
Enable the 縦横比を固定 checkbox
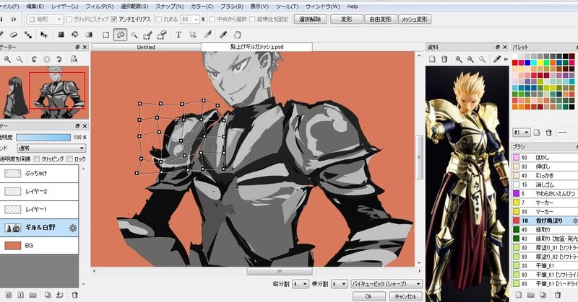[252, 19]
